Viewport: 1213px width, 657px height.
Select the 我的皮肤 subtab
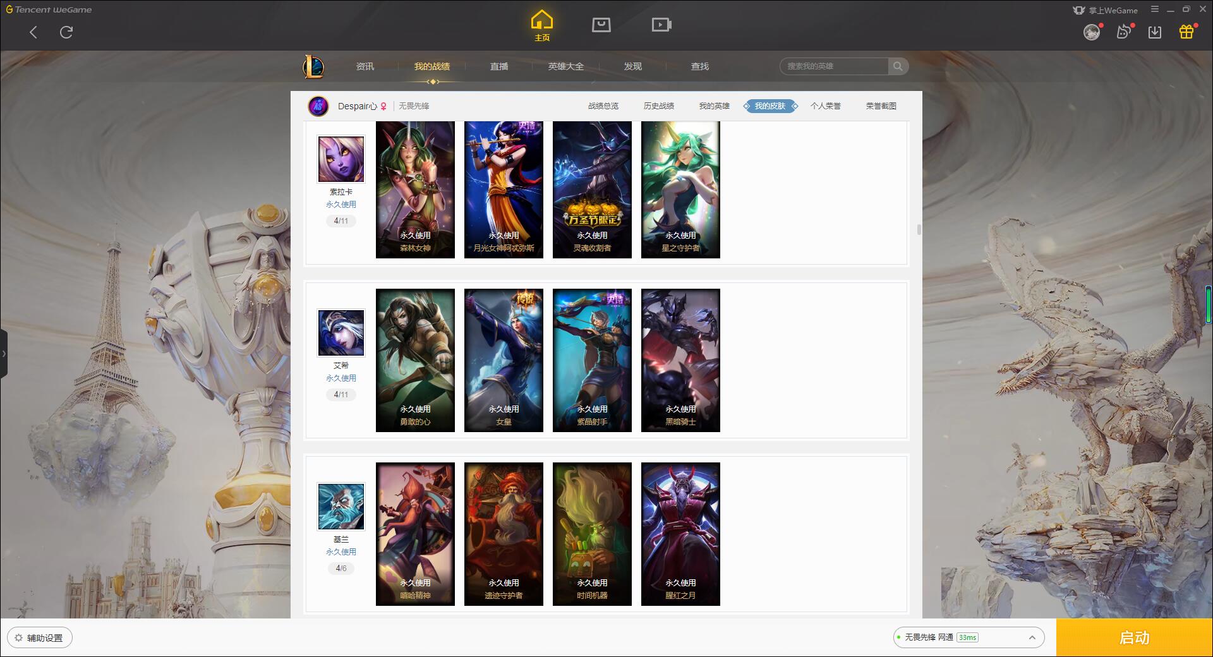[770, 106]
